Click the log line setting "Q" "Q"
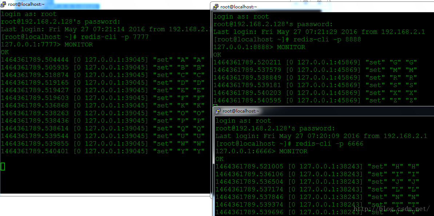Screen dimensions: 434x216 (103, 129)
